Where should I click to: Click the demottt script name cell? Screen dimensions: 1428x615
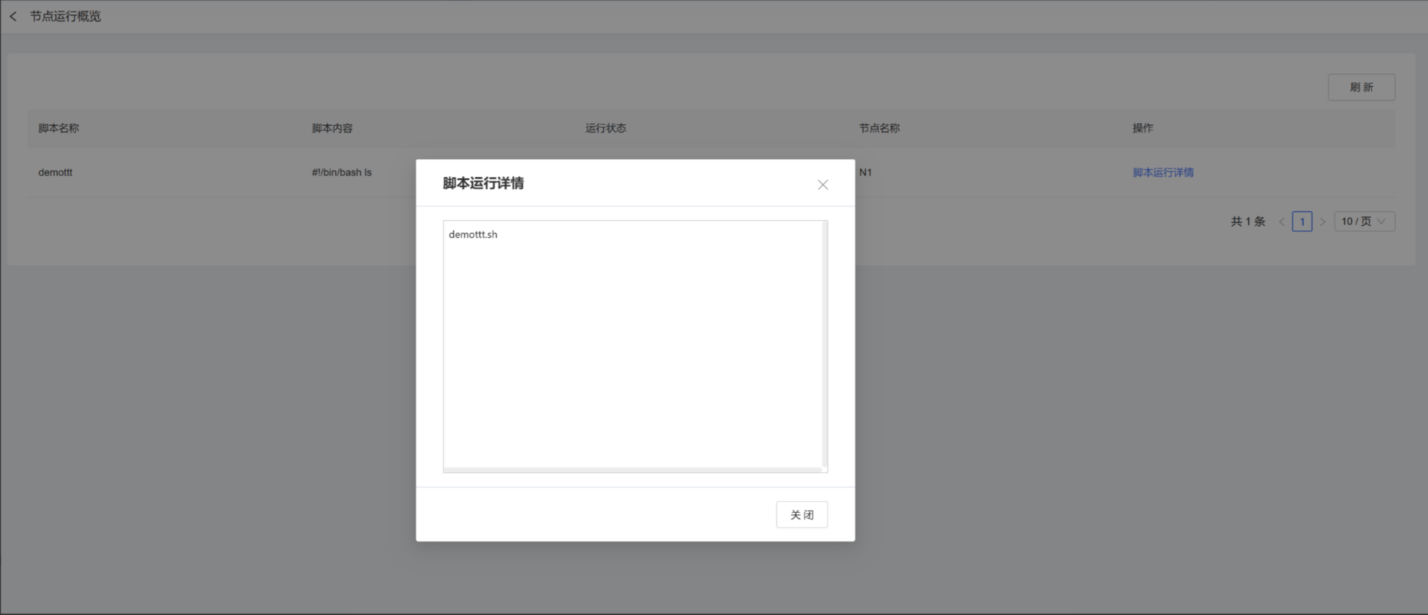pyautogui.click(x=55, y=172)
